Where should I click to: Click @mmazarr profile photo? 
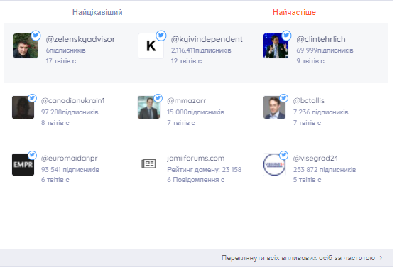(x=148, y=107)
